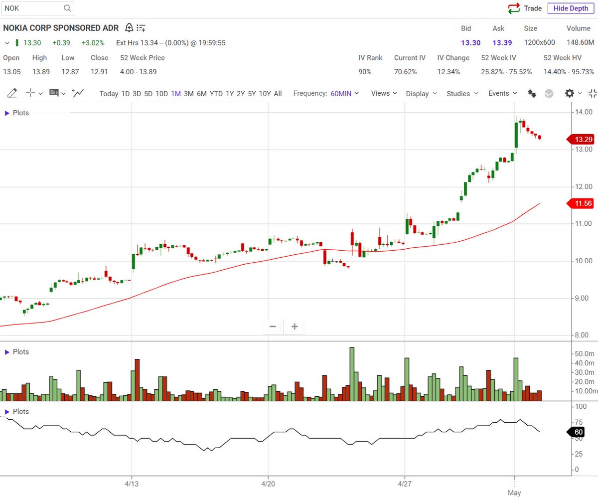598x498 pixels.
Task: Open the notes icon dropdown arrow
Action: (64, 94)
